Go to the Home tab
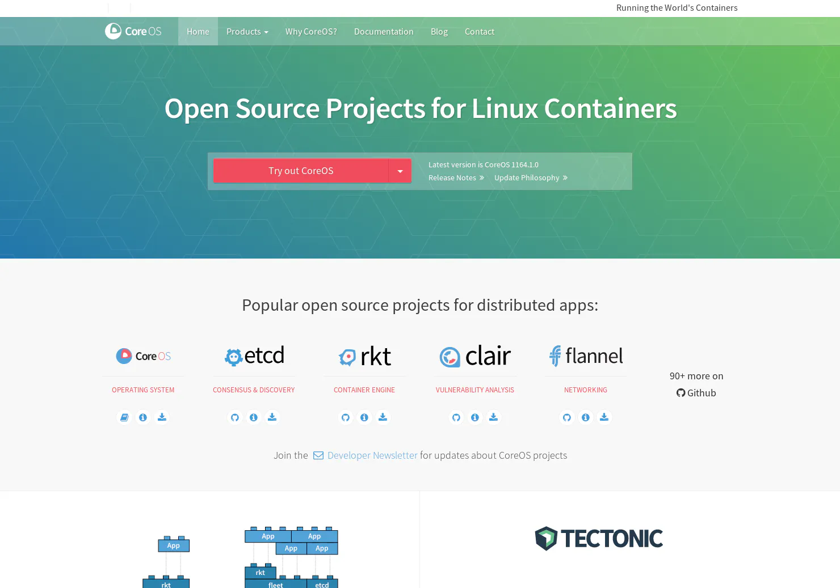The width and height of the screenshot is (840, 588). [198, 32]
